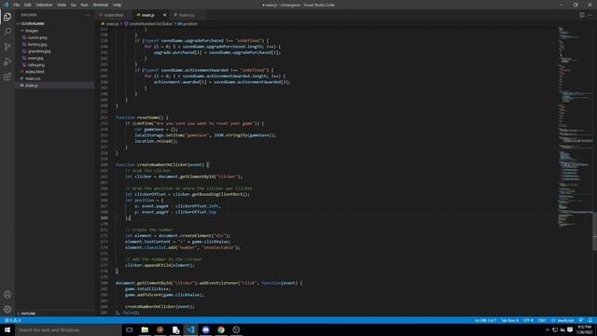The width and height of the screenshot is (597, 336).
Task: Open the Extensions view
Action: point(7,77)
